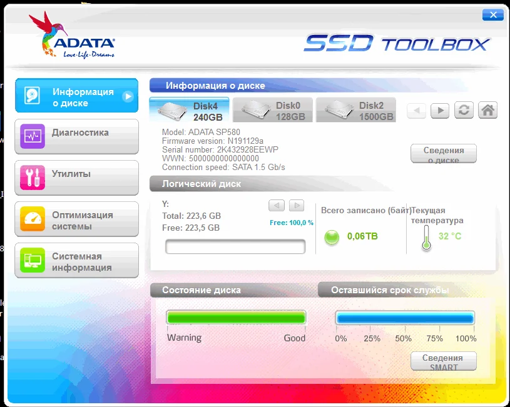Open Сведения о диске details
510x407 pixels.
[x=444, y=154]
